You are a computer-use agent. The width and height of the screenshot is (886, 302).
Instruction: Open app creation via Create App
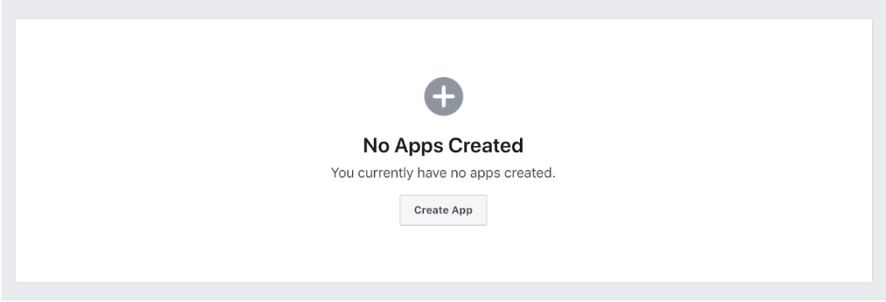443,210
